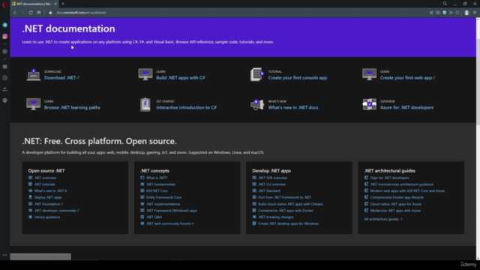Open the Opera main menu logo

[5, 4]
